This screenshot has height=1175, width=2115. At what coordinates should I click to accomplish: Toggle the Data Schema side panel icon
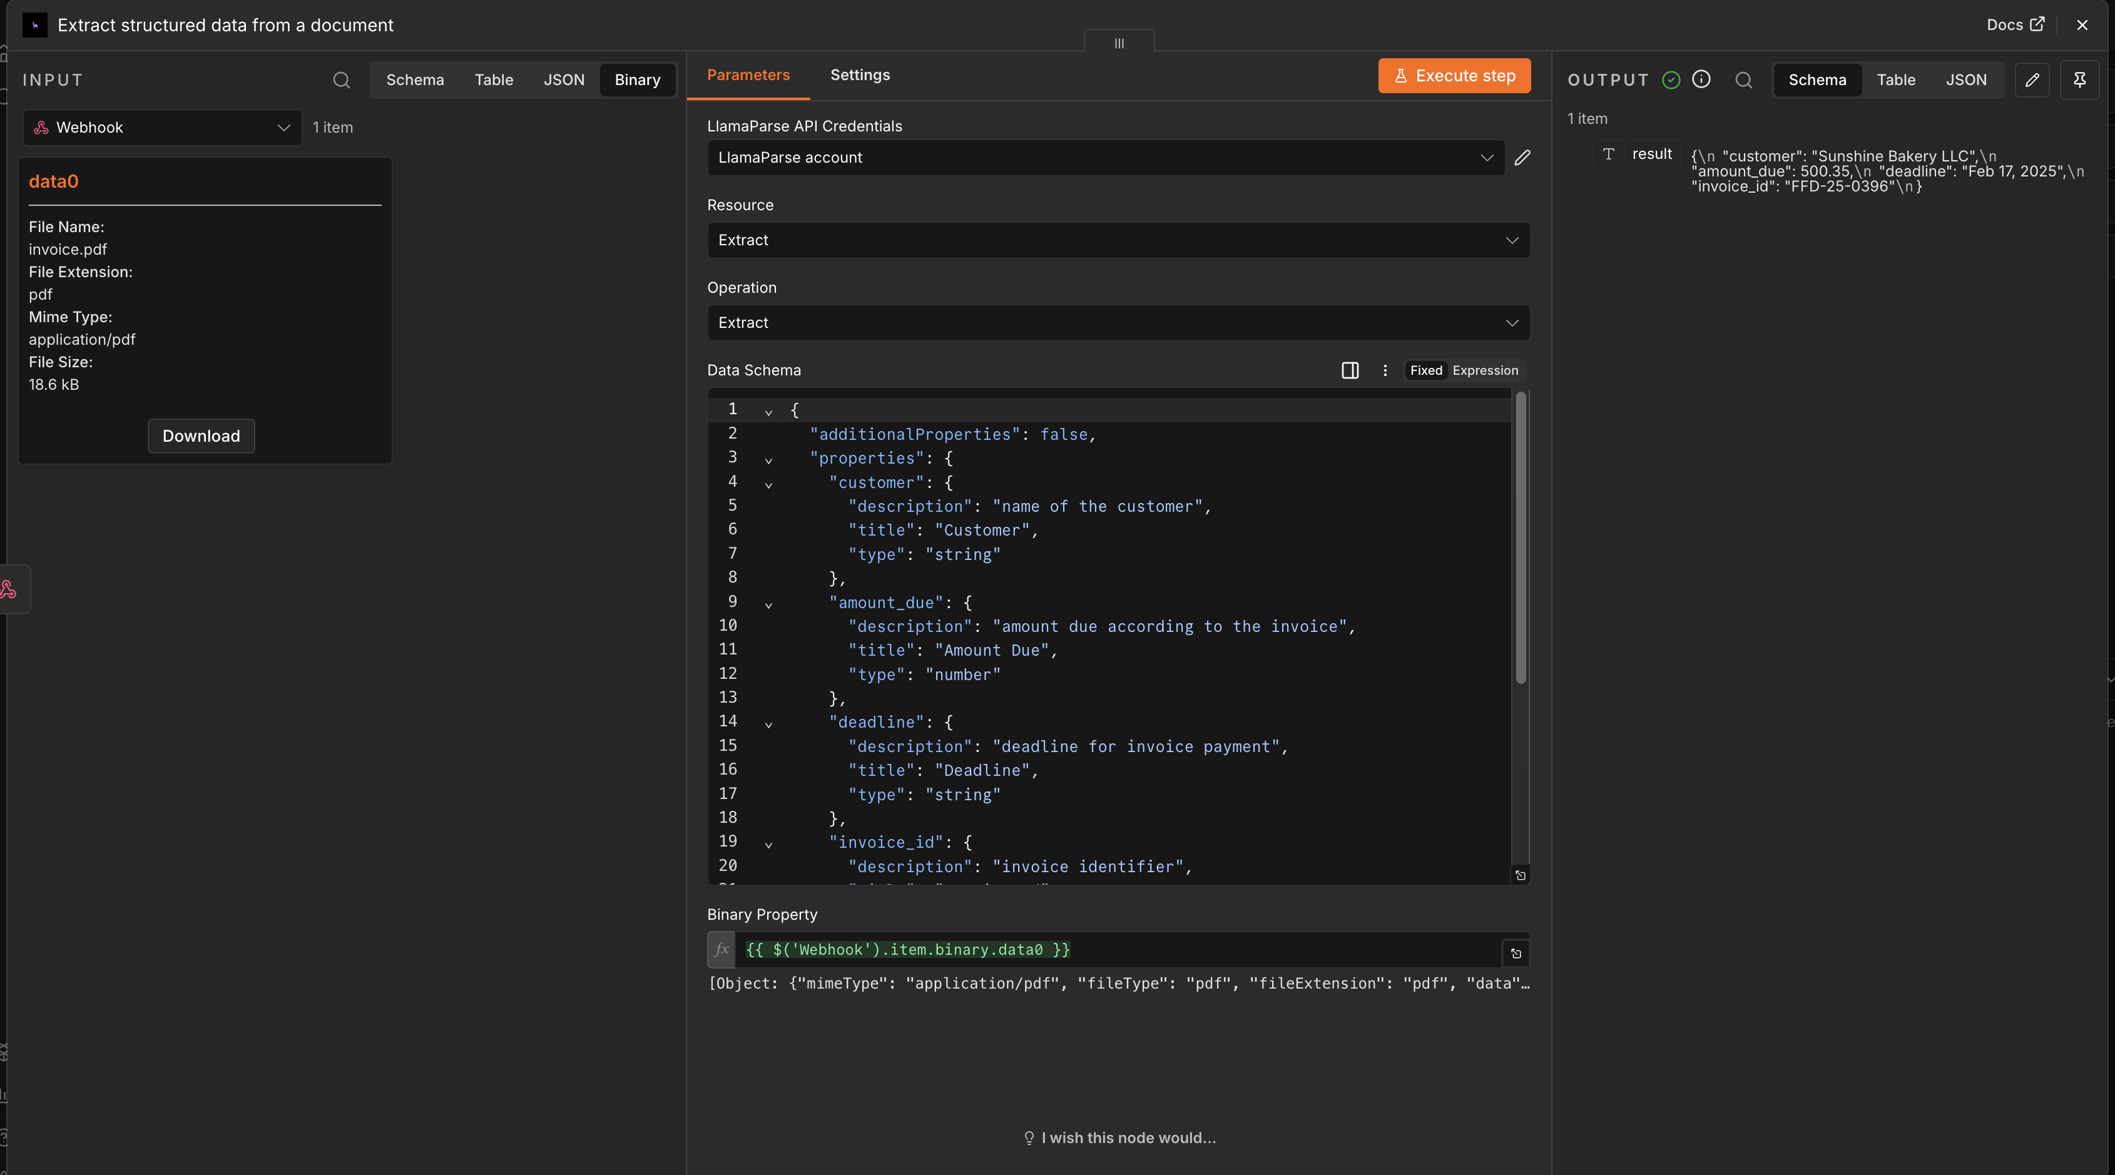(x=1350, y=370)
